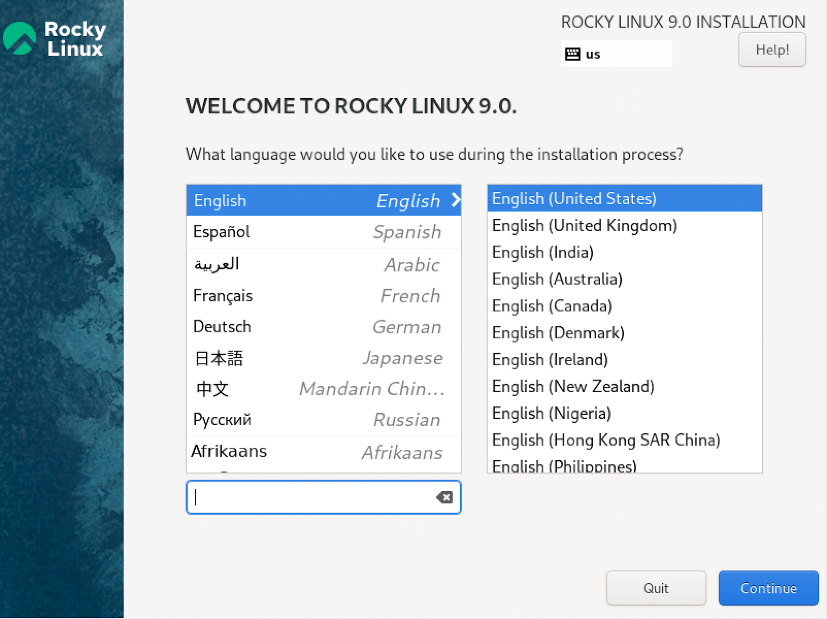Open the Help! button
827x619 pixels.
(772, 50)
